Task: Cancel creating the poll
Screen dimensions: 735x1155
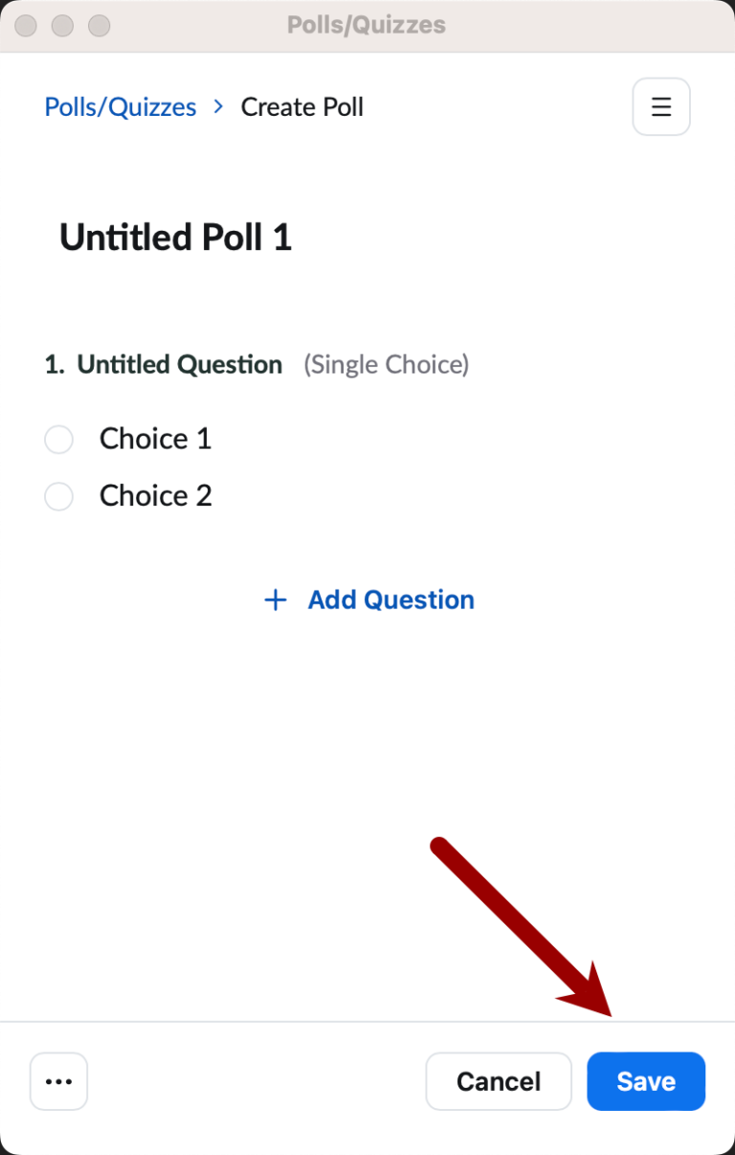Action: 498,1081
